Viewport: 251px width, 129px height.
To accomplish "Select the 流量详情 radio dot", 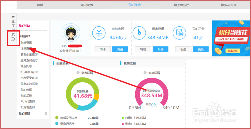I will point(145,72).
